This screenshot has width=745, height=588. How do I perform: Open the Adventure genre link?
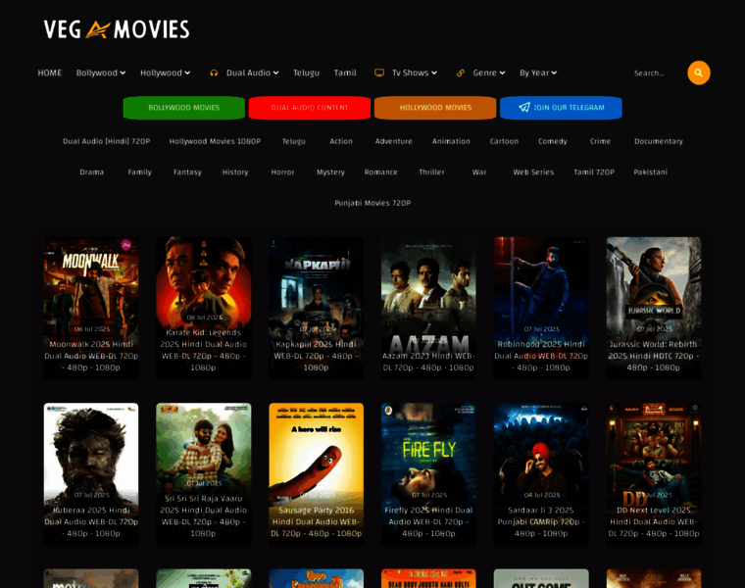pos(393,141)
